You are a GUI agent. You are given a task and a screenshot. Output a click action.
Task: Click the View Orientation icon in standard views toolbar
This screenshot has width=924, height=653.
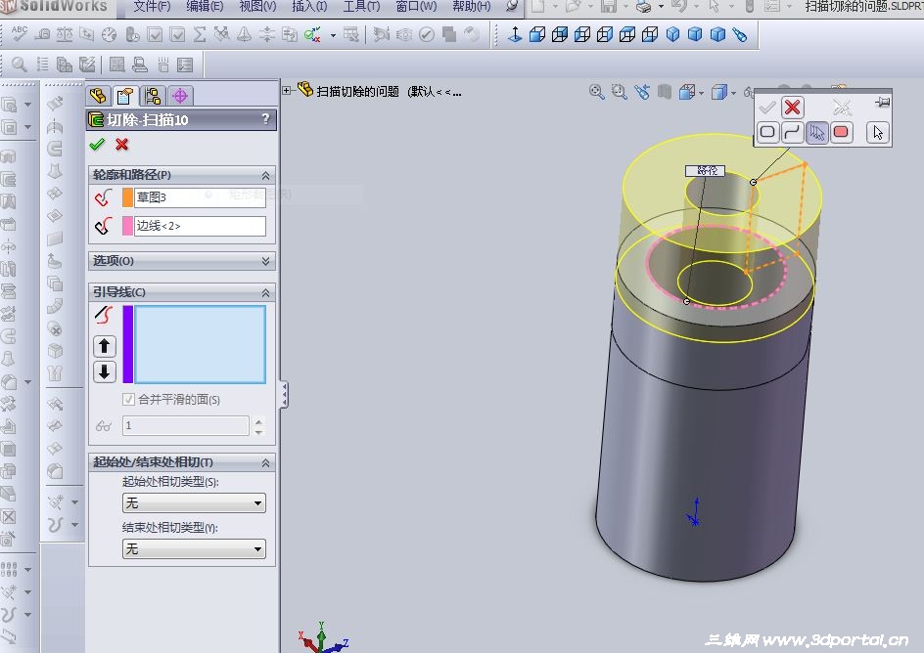point(740,35)
